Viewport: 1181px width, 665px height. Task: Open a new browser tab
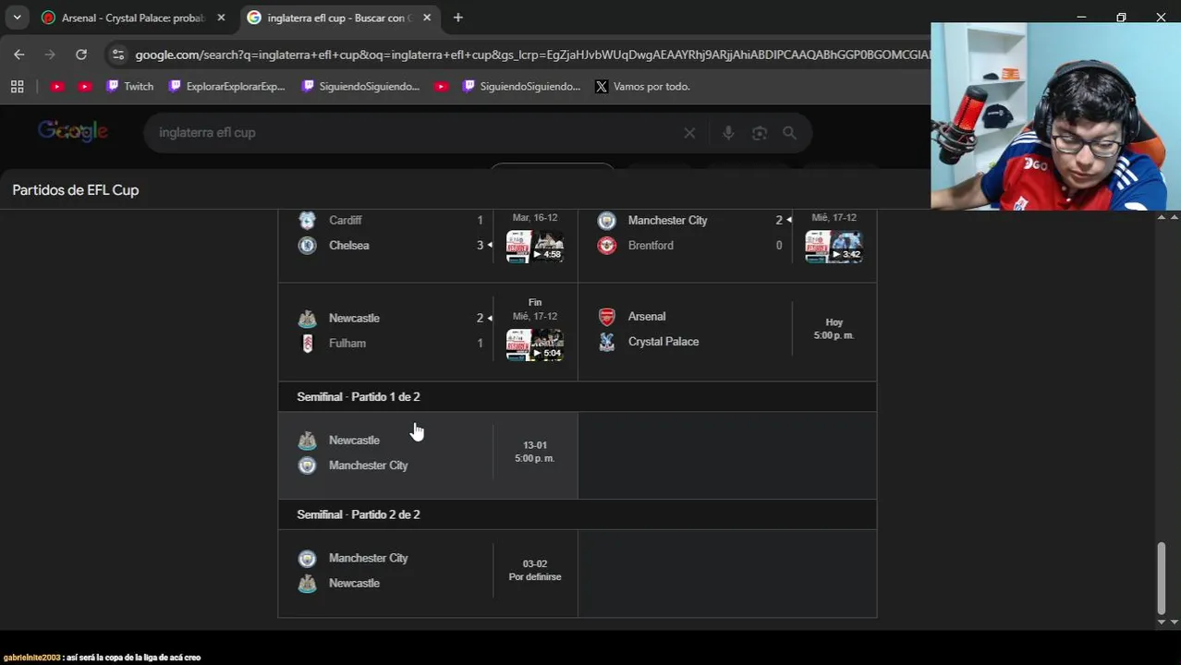(457, 18)
